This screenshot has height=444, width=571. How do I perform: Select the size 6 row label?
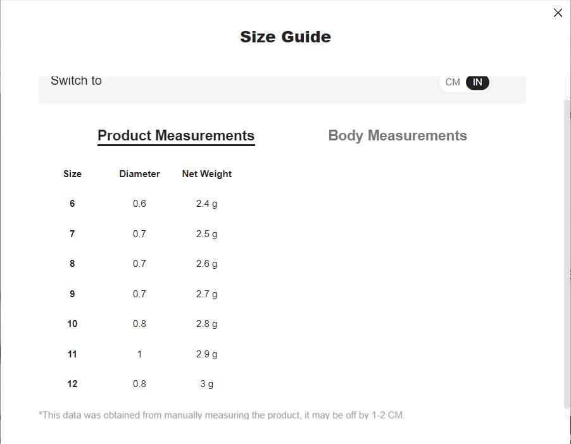click(72, 204)
